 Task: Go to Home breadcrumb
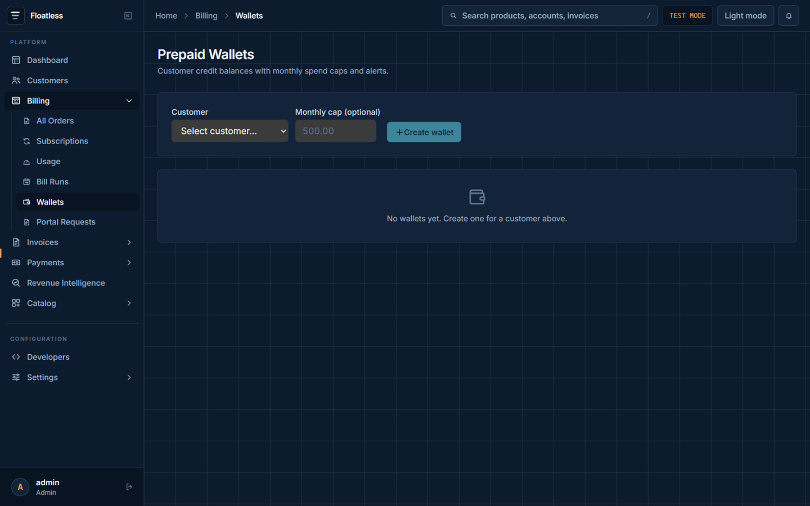(166, 16)
